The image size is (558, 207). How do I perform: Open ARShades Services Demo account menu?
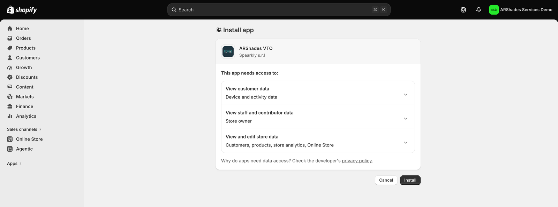point(521,10)
